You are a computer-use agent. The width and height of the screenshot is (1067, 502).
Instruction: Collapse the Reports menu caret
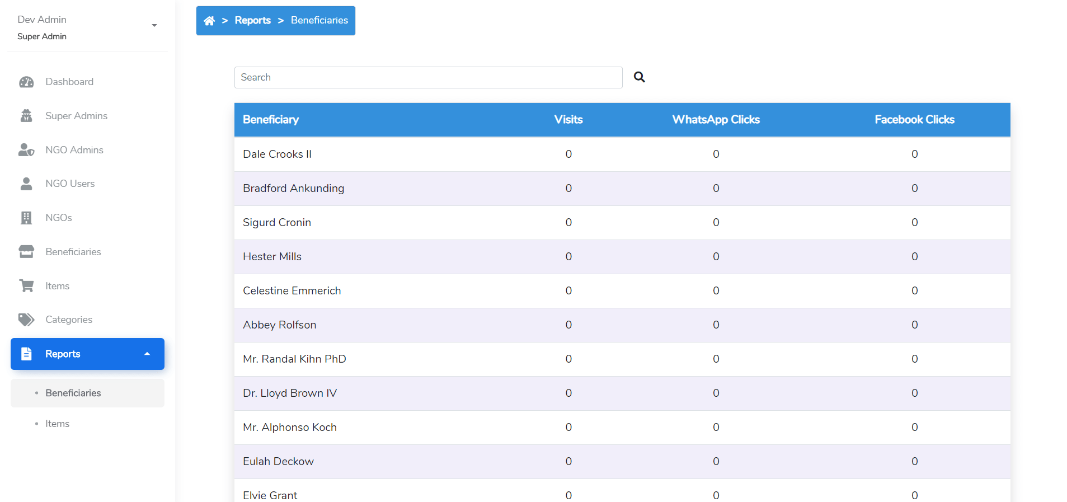pos(147,354)
